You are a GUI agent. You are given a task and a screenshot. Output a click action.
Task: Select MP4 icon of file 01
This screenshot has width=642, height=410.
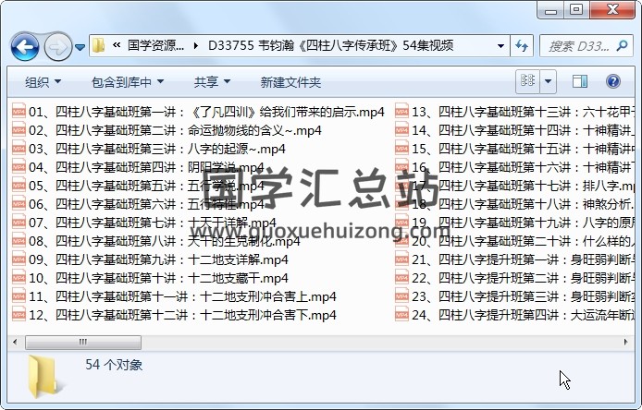pos(19,111)
